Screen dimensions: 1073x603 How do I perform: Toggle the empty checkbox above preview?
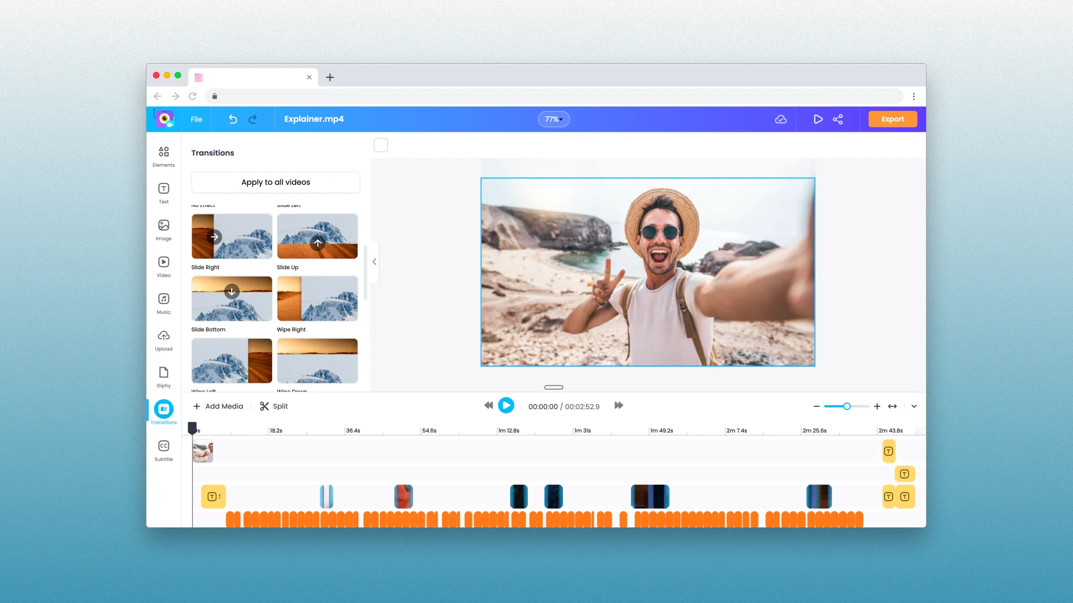point(380,145)
